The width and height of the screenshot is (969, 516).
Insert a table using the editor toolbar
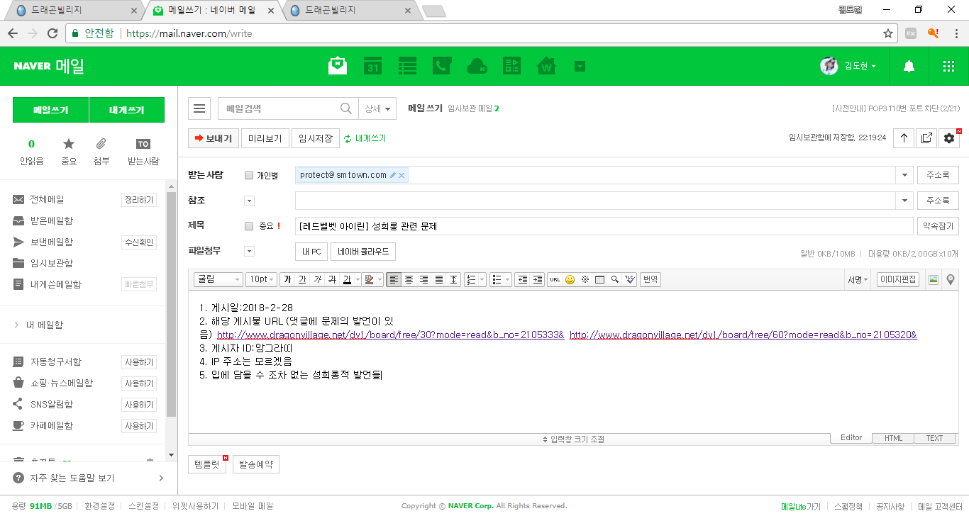(599, 279)
